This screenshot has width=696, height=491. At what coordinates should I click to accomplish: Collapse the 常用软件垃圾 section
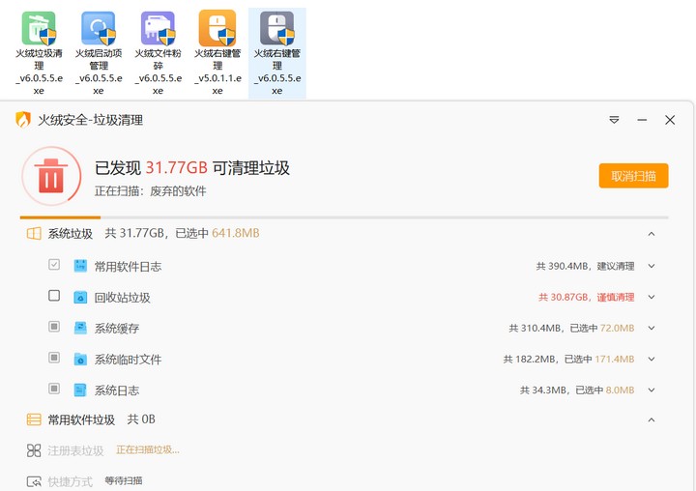[652, 419]
